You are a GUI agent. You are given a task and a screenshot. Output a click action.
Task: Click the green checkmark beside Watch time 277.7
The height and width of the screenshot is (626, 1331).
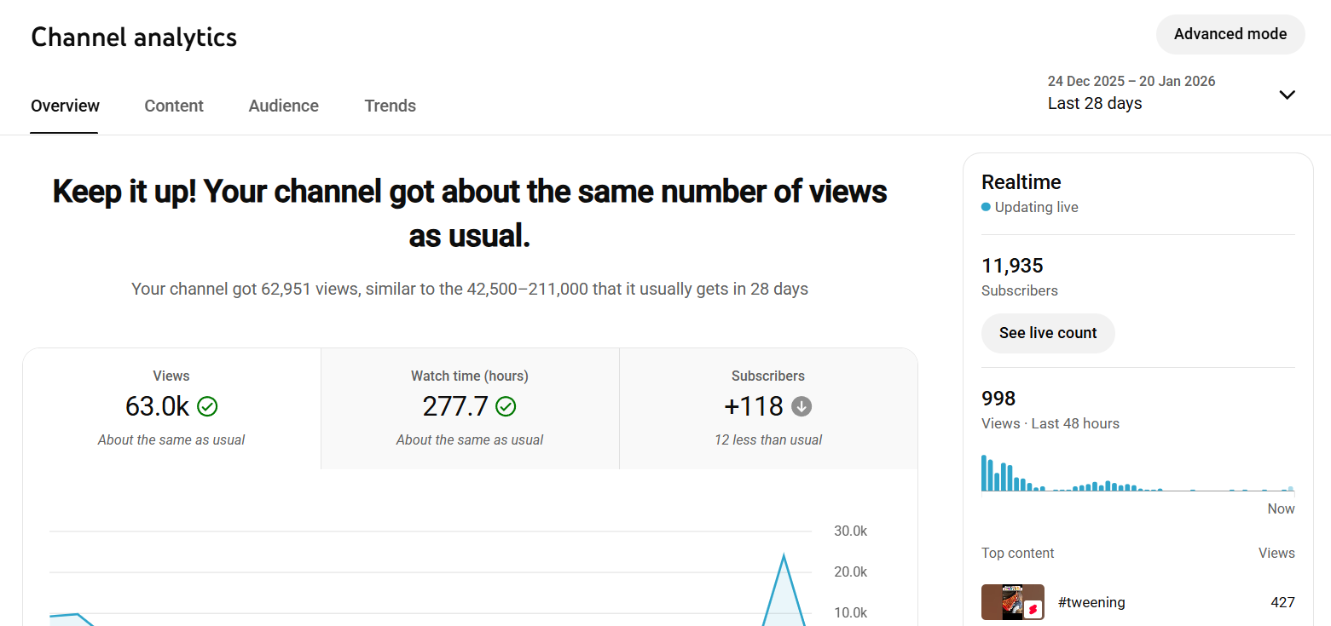click(506, 407)
